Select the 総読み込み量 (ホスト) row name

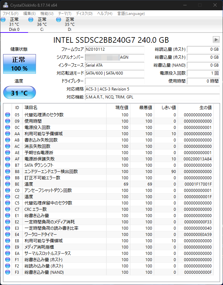coord(44,266)
